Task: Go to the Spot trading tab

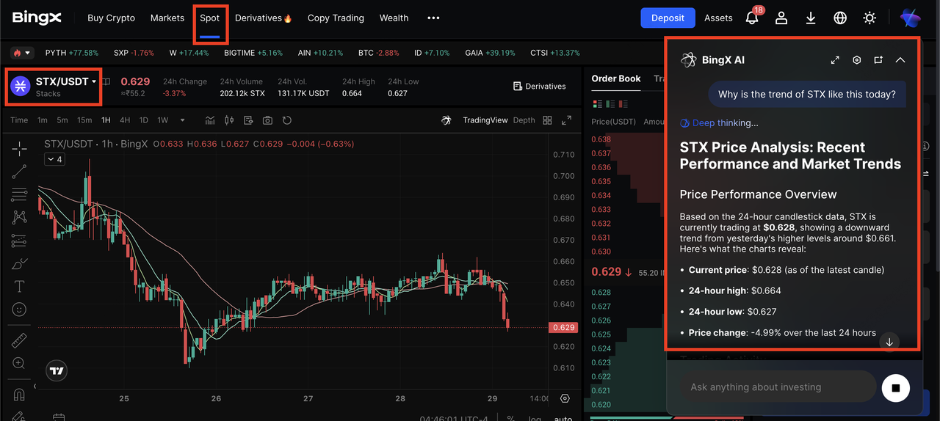Action: click(210, 18)
